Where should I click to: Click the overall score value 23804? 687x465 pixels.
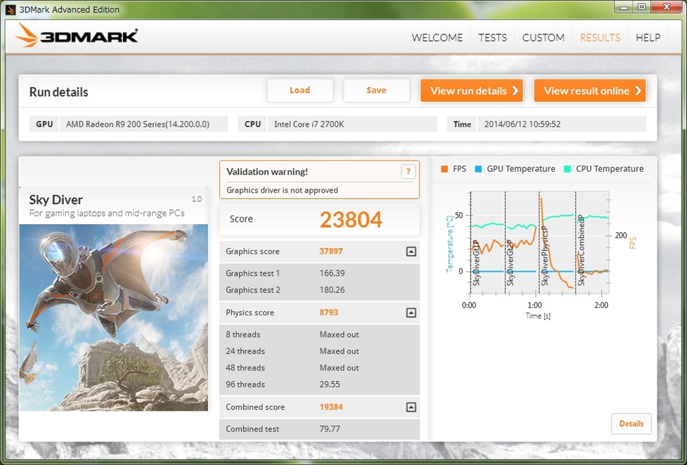tap(351, 220)
